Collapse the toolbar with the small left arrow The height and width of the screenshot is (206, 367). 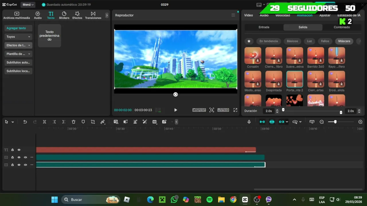pos(176,122)
